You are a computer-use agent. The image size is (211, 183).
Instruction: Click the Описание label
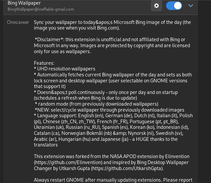click(18, 22)
